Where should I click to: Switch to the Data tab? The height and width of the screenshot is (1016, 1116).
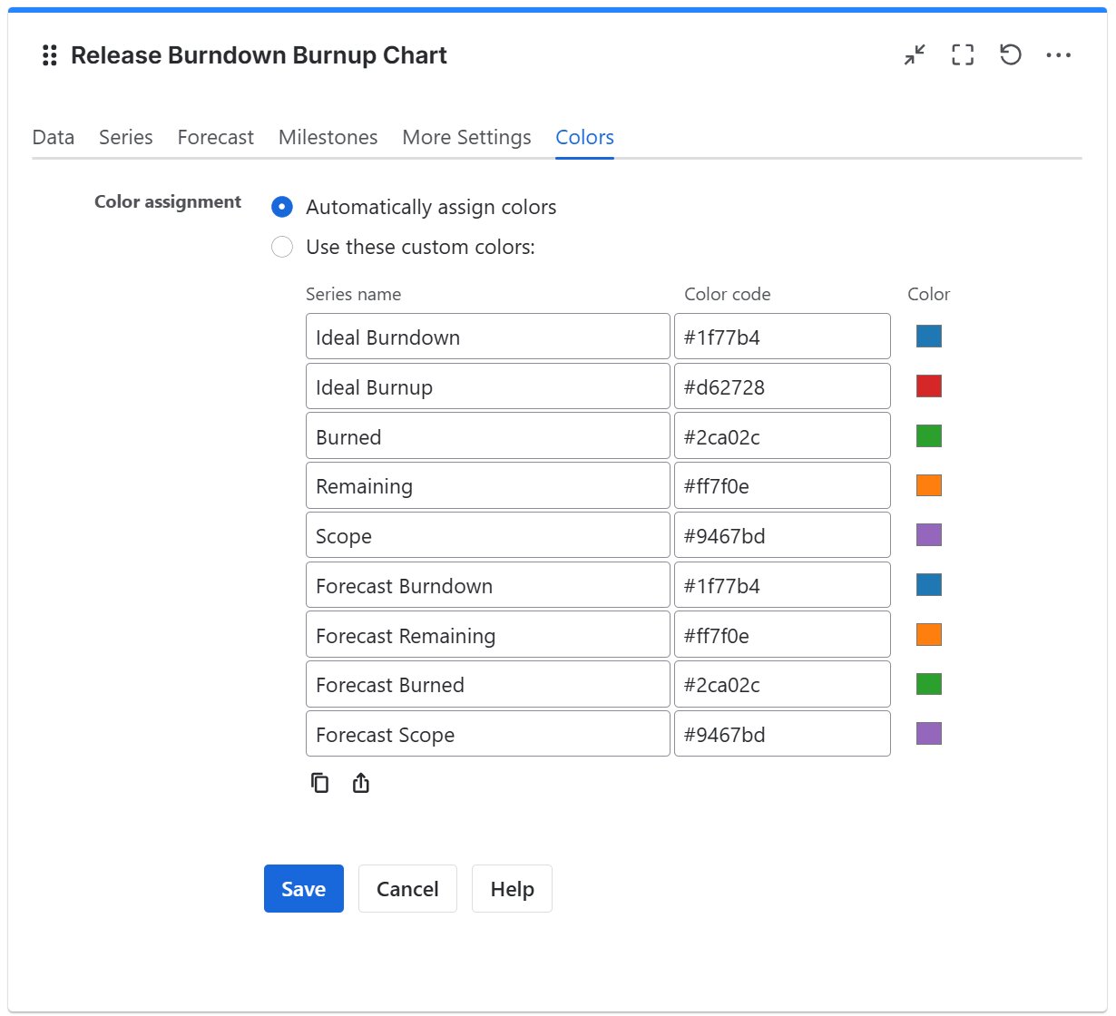(53, 137)
